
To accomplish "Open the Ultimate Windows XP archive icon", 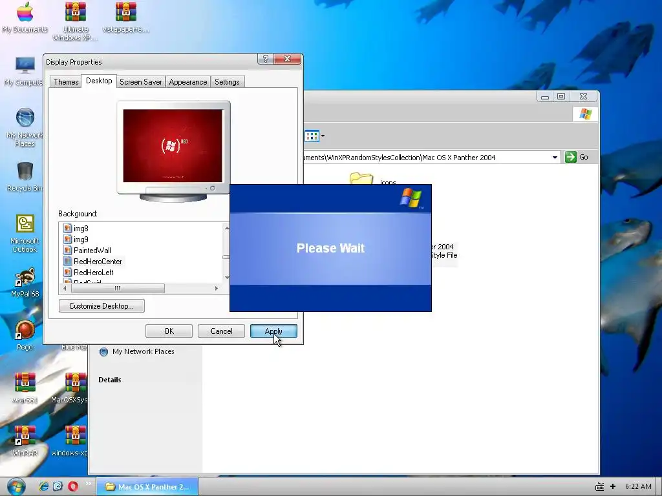I will (x=75, y=20).
